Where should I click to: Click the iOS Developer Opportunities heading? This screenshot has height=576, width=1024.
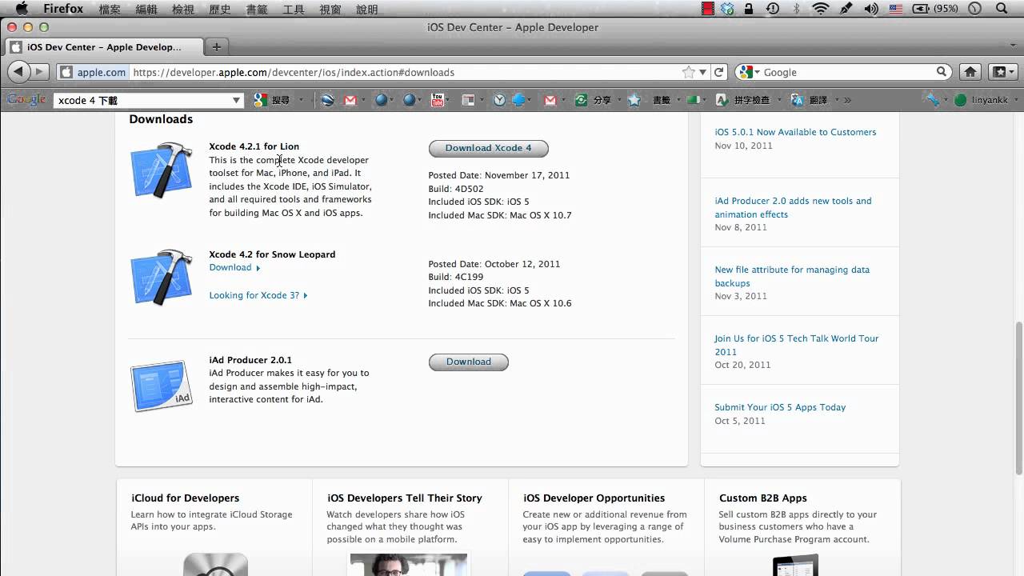594,498
